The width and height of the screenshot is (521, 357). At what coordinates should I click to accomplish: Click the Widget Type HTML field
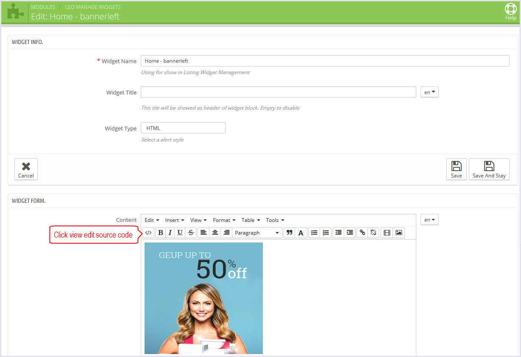[x=183, y=128]
